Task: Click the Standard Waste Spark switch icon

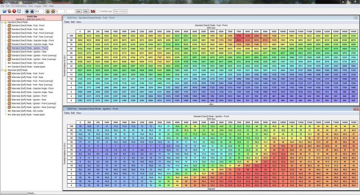Action: (x=9, y=67)
